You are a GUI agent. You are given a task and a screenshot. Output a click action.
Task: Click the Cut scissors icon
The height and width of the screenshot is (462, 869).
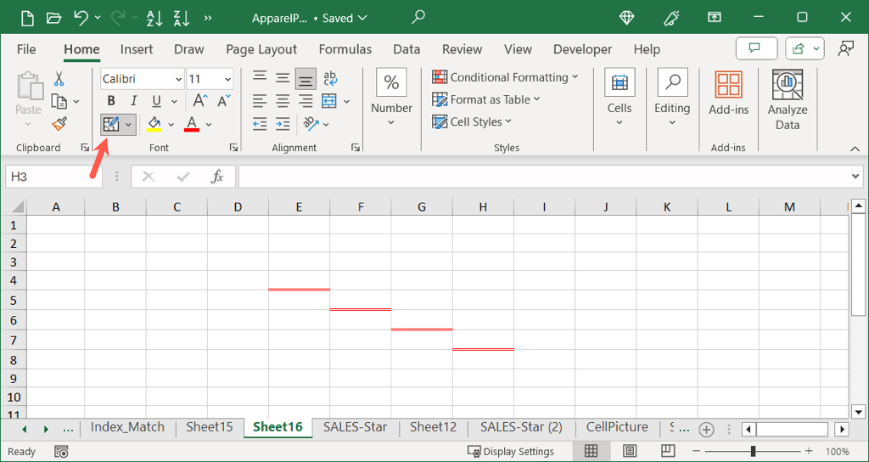point(59,79)
